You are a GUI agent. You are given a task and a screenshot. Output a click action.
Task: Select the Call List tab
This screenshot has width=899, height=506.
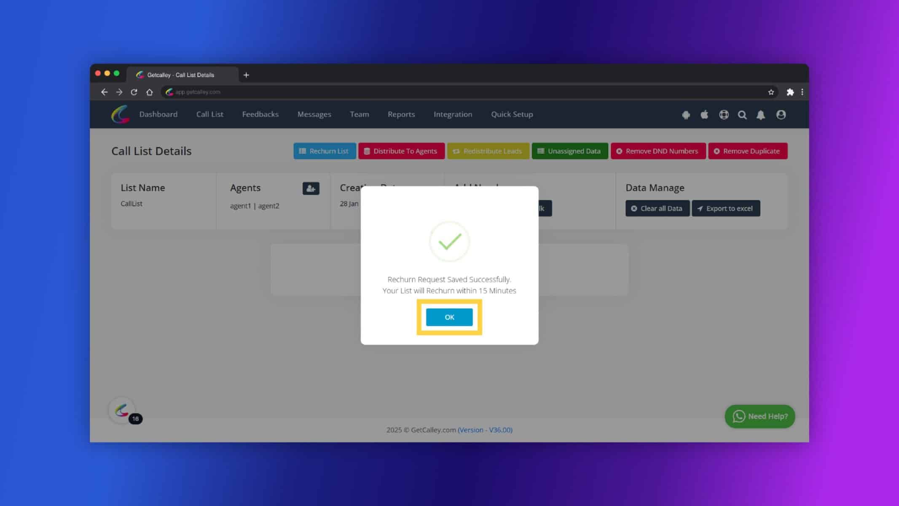click(x=210, y=114)
